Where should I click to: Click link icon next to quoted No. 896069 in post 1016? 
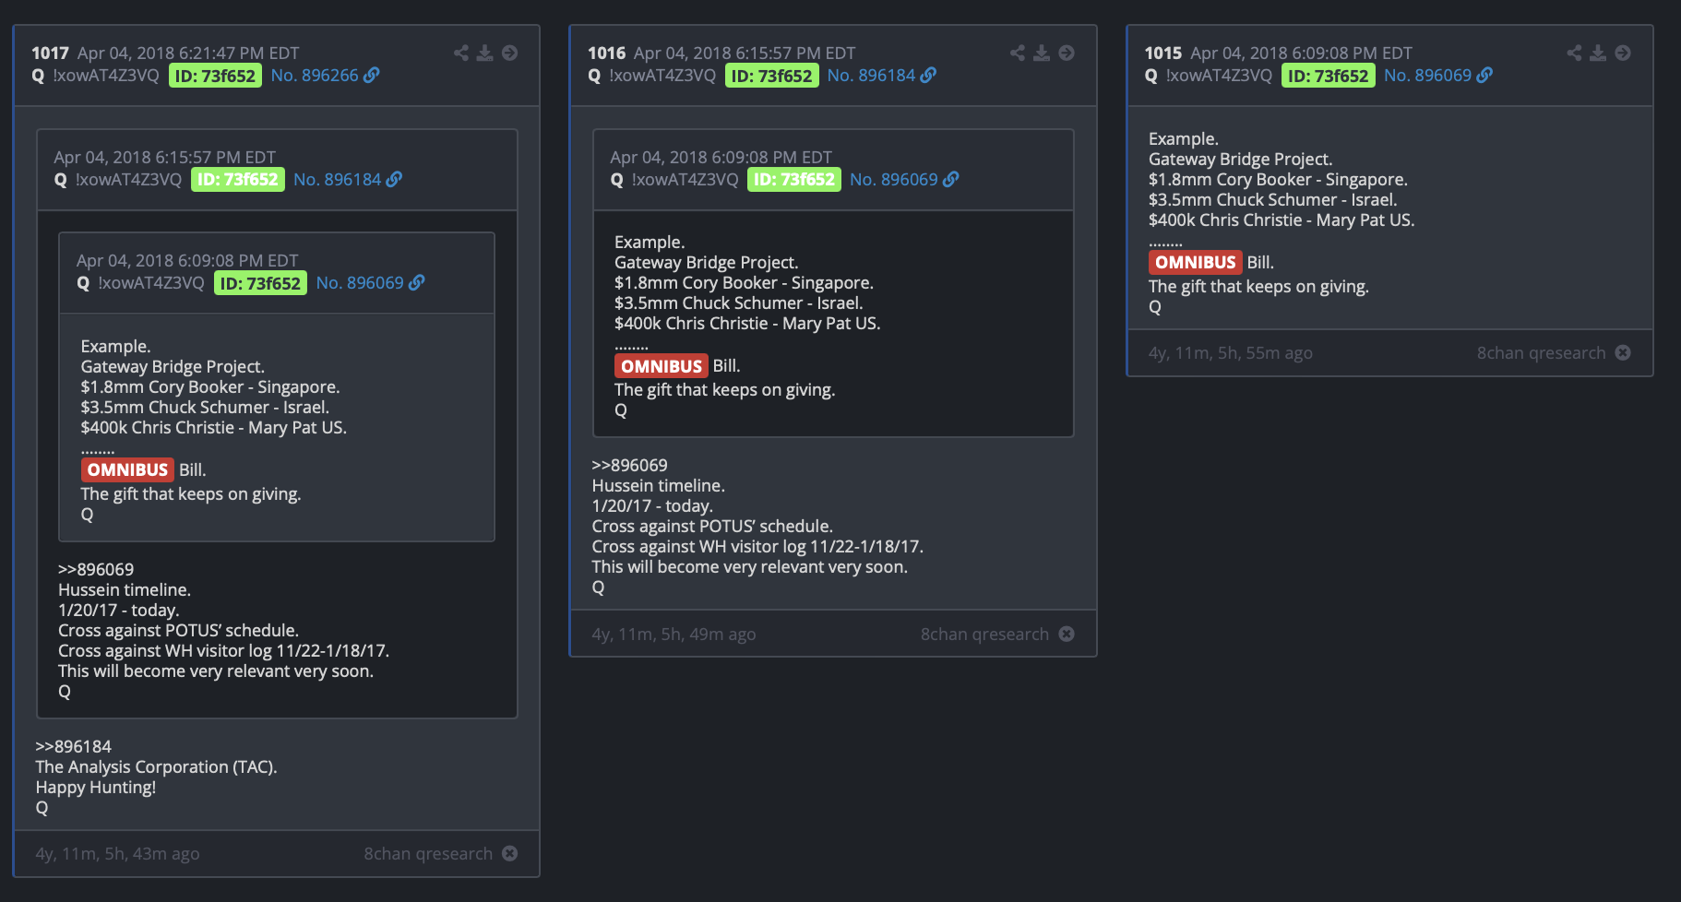pos(951,179)
